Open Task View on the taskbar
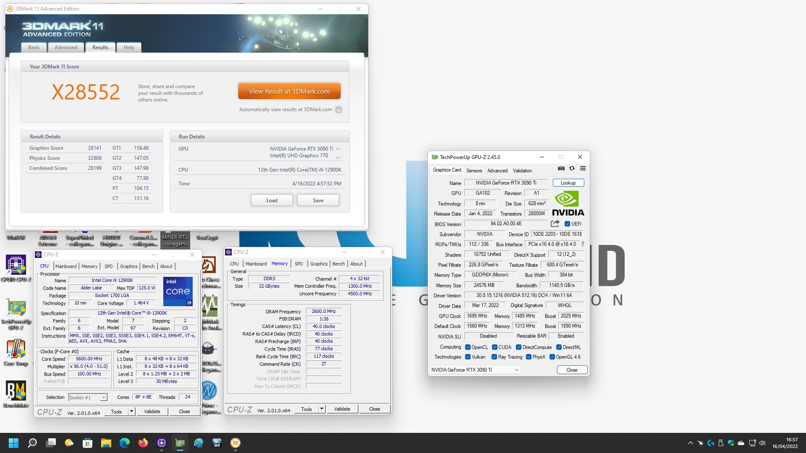 tap(51, 443)
